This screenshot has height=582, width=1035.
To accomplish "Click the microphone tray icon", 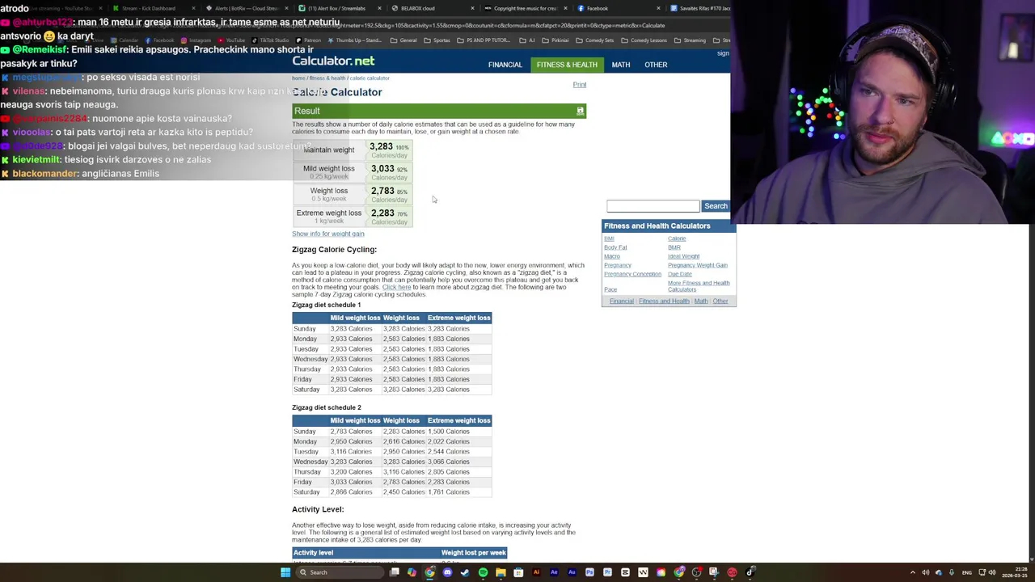I will [x=951, y=572].
